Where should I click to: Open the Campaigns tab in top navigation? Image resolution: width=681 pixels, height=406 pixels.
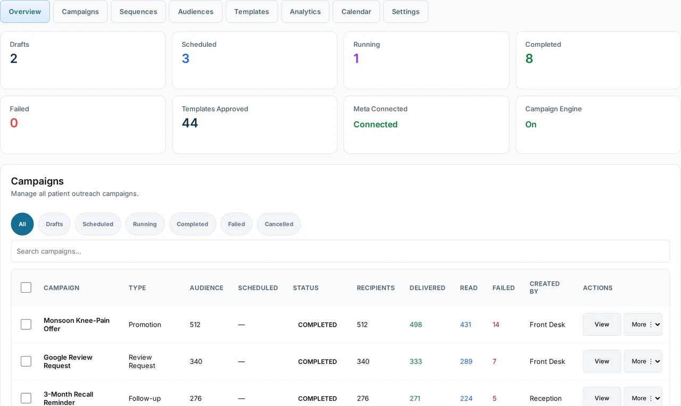[x=80, y=12]
